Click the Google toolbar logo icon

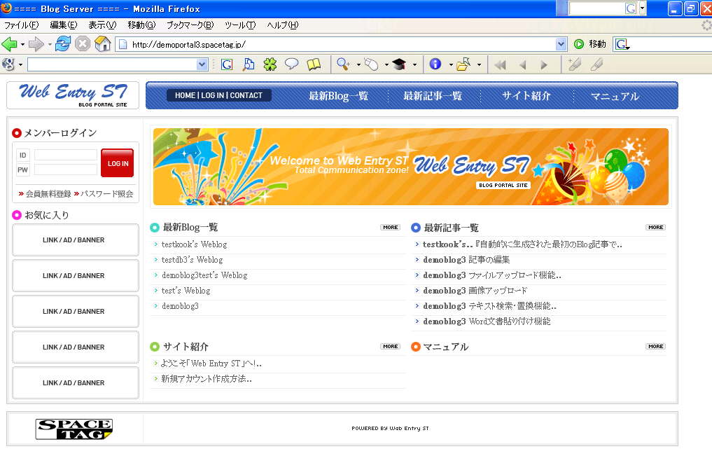(8, 64)
